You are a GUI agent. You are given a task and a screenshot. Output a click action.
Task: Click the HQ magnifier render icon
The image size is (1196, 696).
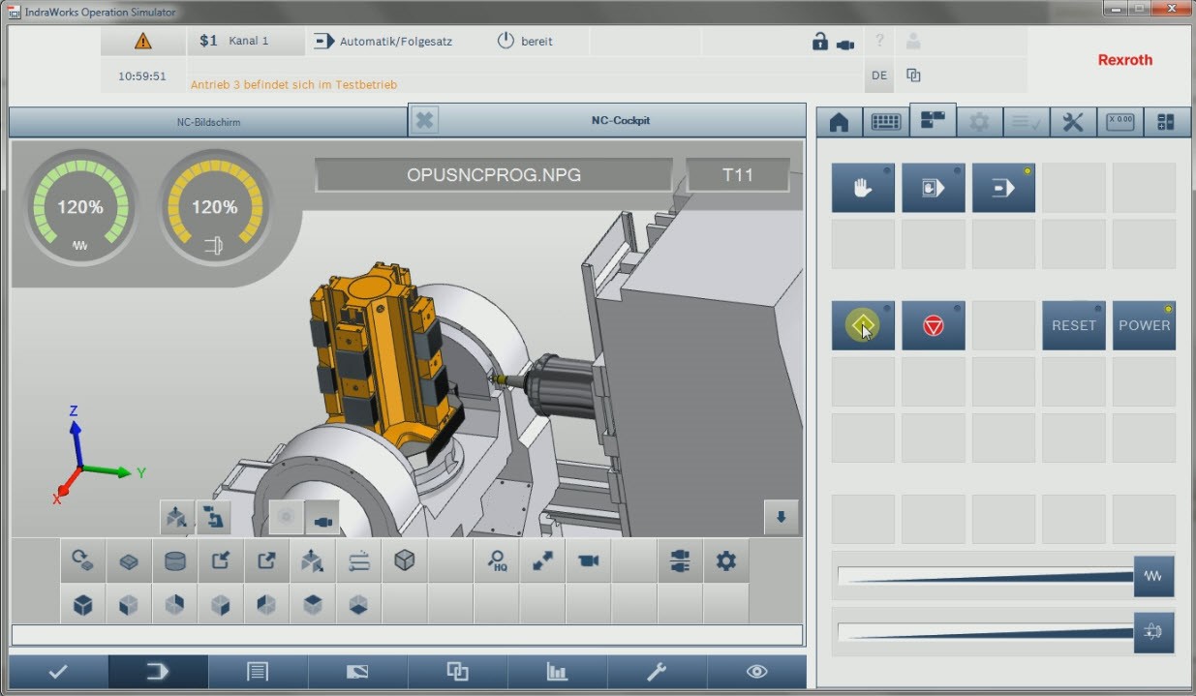(x=497, y=560)
